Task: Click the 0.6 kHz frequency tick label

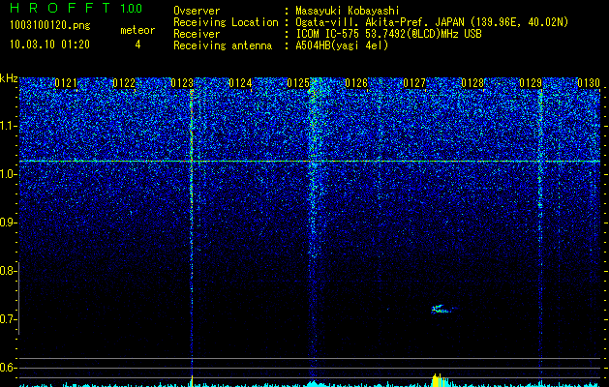Action: point(8,368)
